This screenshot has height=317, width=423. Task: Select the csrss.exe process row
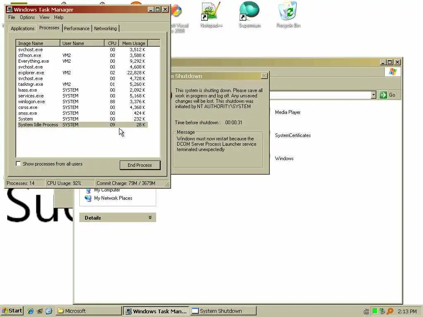(82, 107)
